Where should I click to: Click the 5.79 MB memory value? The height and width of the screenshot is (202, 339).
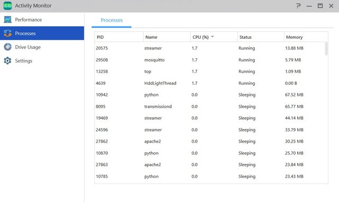click(293, 60)
